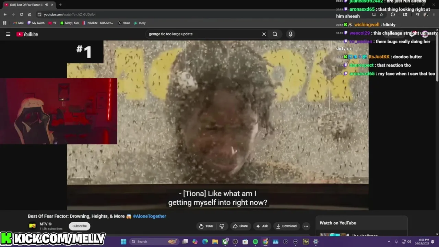The image size is (439, 247).
Task: Open the melly bookmark
Action: click(140, 23)
